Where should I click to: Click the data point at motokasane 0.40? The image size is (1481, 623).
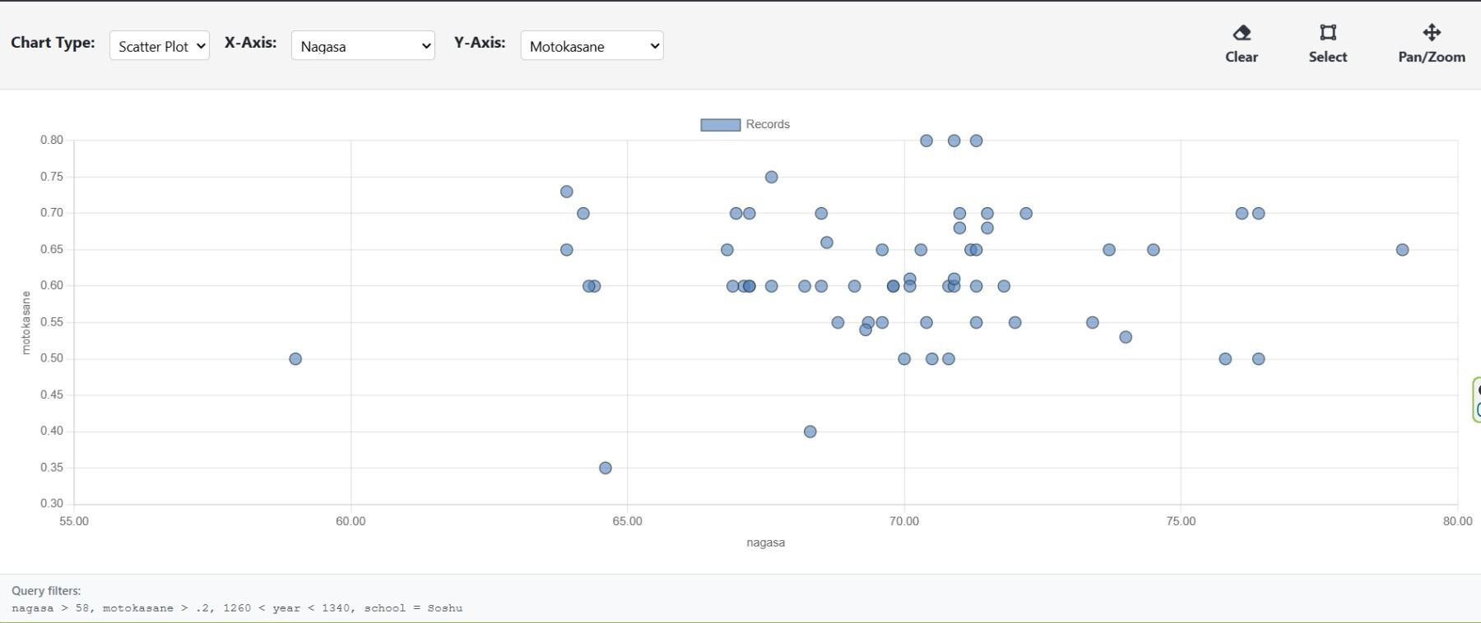pos(810,432)
